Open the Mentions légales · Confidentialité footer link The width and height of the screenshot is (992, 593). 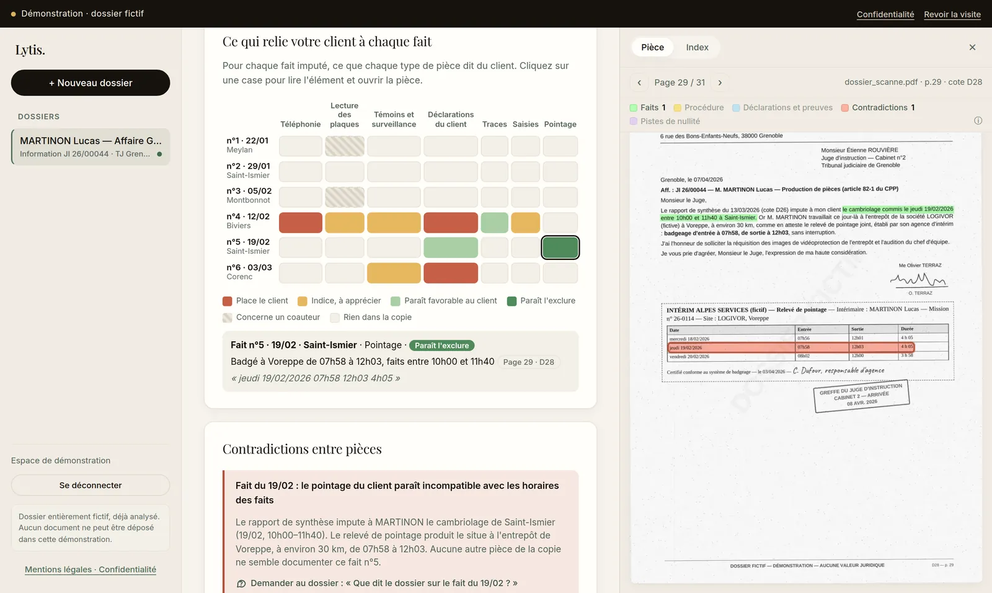tap(91, 569)
